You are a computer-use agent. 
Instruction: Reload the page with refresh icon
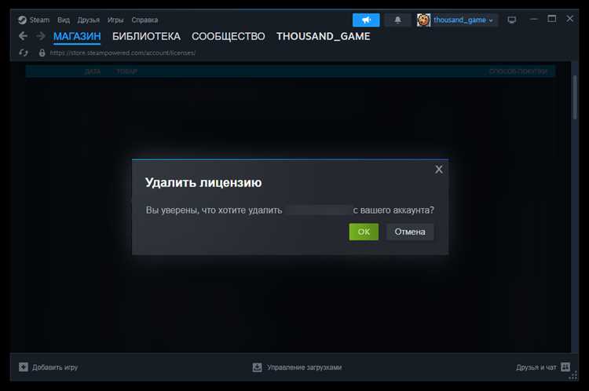[24, 53]
